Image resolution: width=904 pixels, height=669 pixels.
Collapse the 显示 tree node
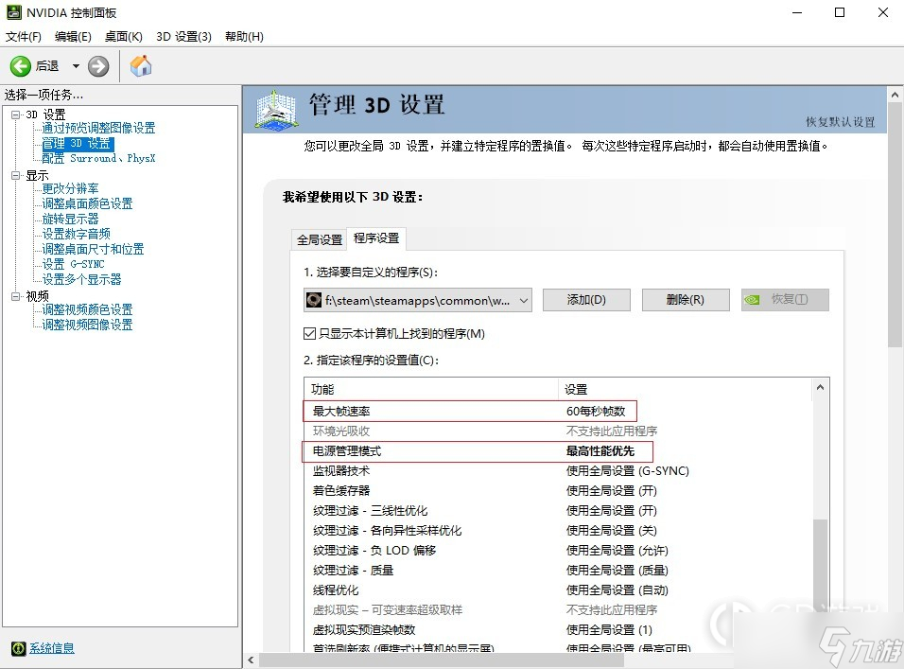15,175
